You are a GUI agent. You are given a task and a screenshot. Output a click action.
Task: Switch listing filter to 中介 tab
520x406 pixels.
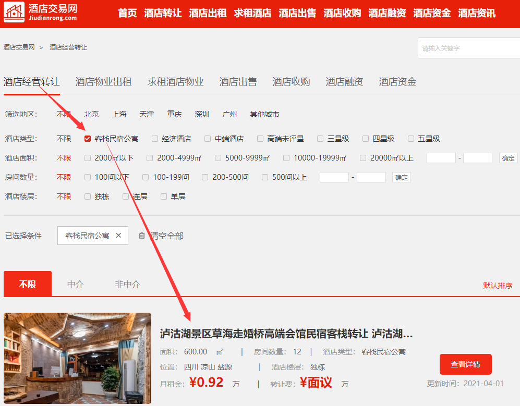pos(75,285)
